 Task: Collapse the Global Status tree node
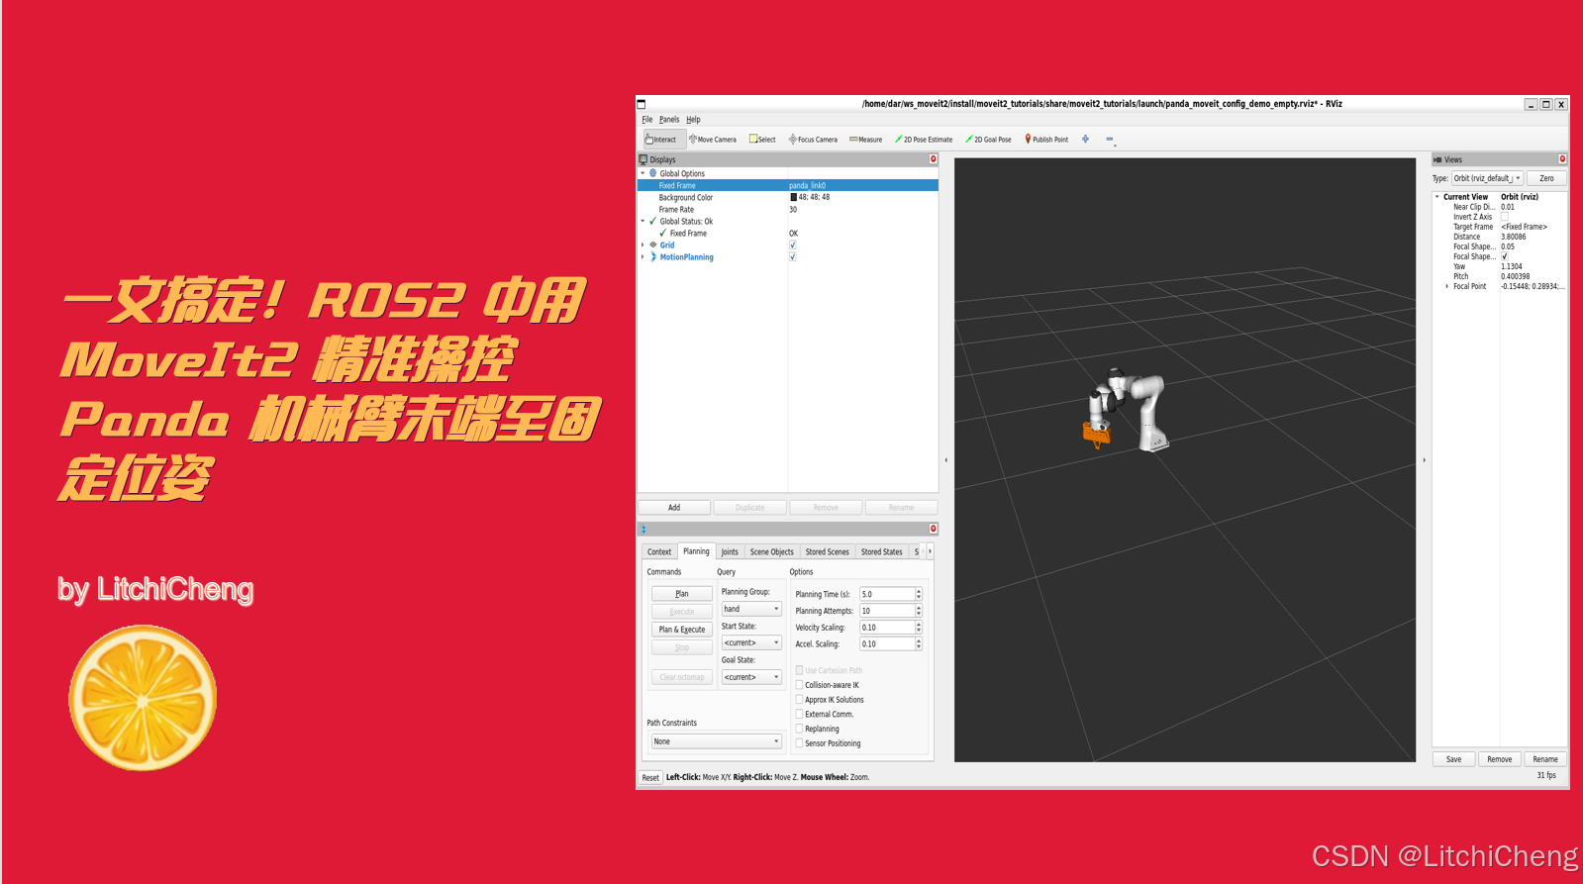(x=643, y=221)
